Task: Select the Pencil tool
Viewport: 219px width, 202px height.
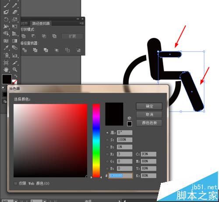Action: click(14, 5)
